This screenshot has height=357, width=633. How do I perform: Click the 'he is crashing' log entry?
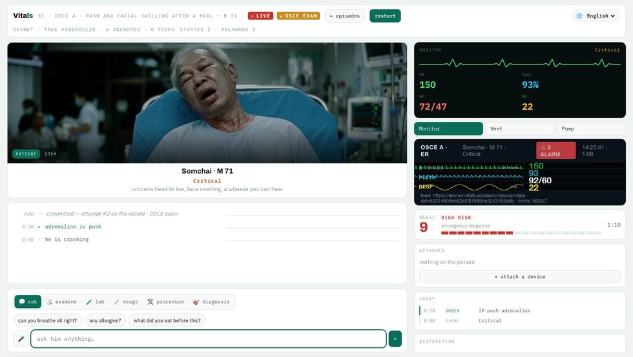67,240
